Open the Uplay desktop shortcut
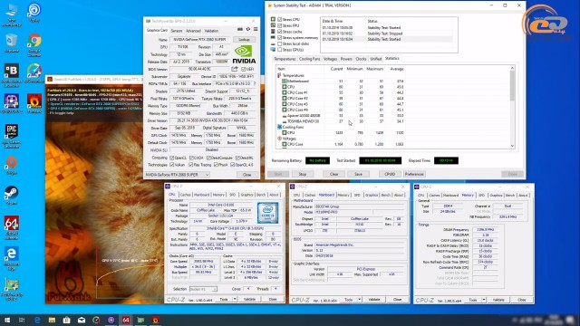Image resolution: width=580 pixels, height=326 pixels. pyautogui.click(x=34, y=13)
